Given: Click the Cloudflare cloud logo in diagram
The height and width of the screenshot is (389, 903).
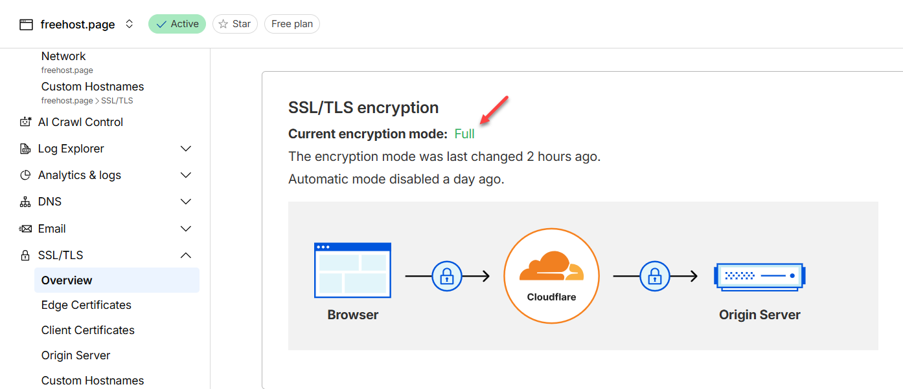Looking at the screenshot, I should 551,266.
